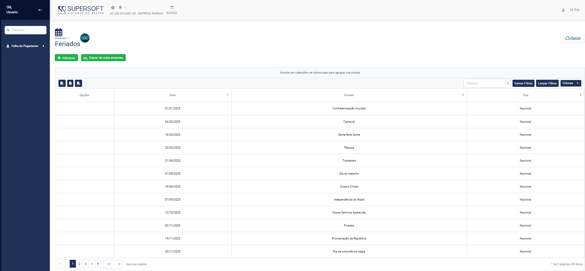Screen dimensions: 585x271
Task: Click the Salvar Filtros button
Action: click(523, 83)
